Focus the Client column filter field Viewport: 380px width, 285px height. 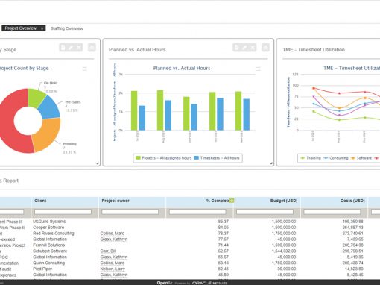pyautogui.click(x=63, y=212)
